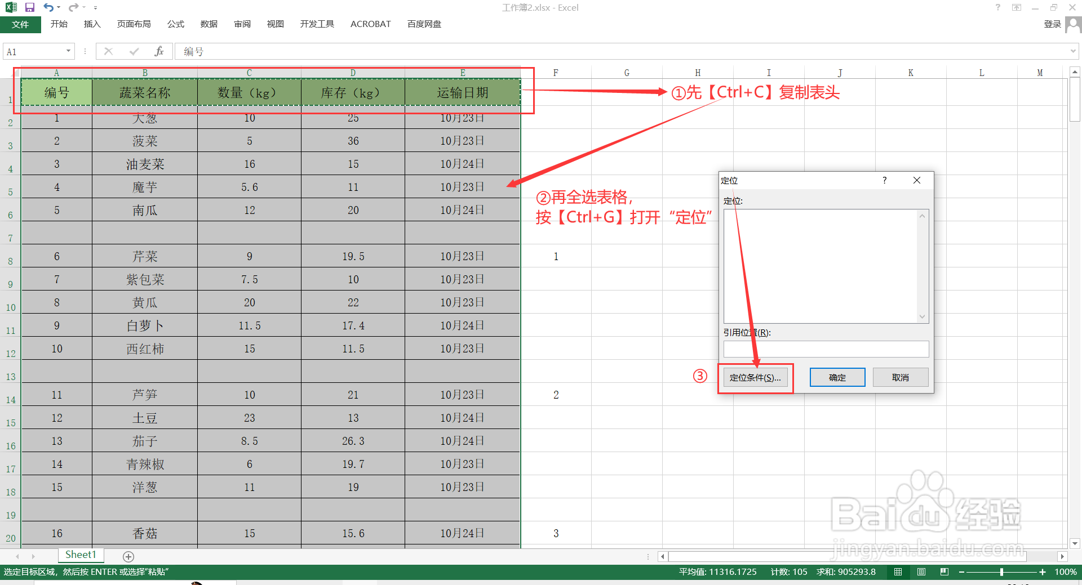The height and width of the screenshot is (585, 1082).
Task: Switch to the 插入 Insert tab
Action: pos(92,24)
